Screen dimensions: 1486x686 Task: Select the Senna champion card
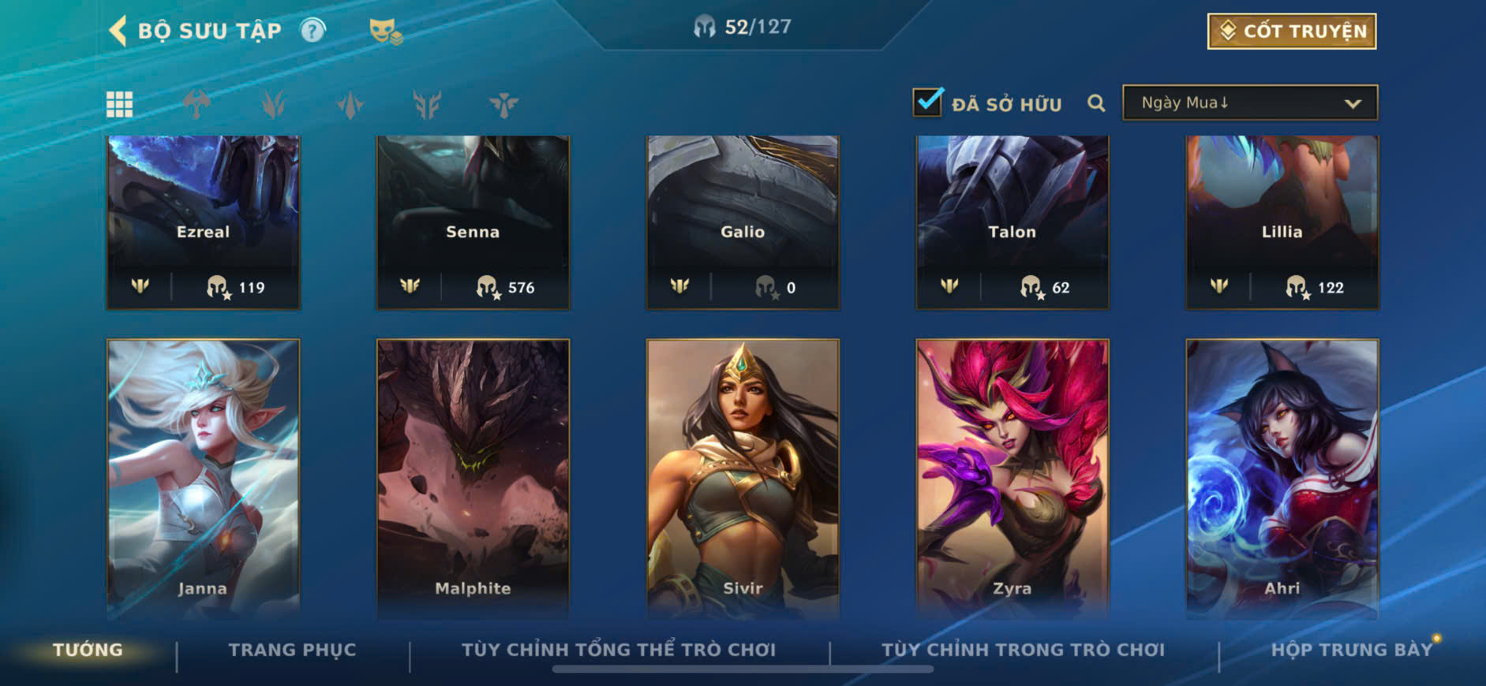click(473, 222)
